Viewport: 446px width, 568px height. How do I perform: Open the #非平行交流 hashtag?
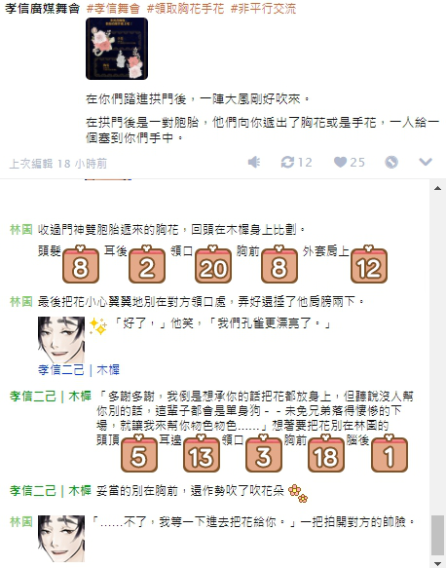click(x=263, y=9)
